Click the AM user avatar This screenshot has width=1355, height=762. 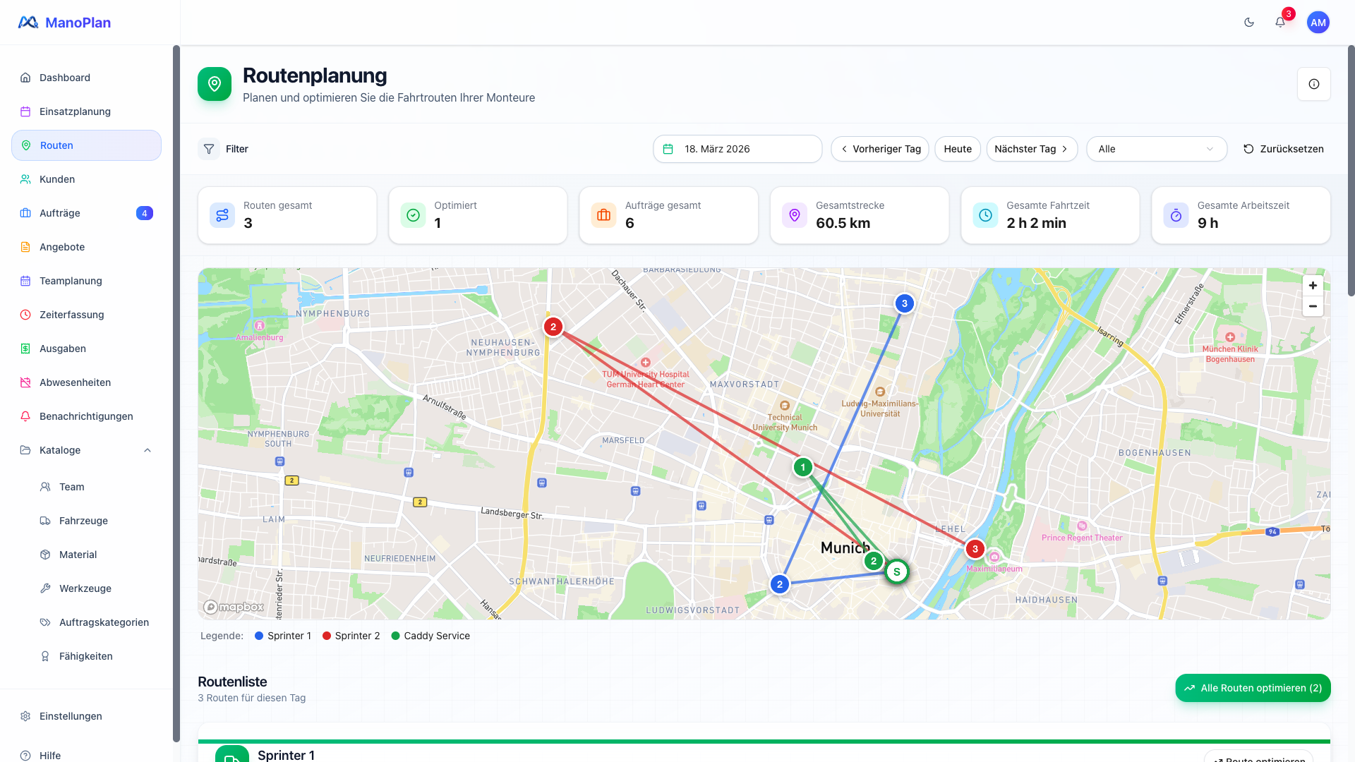click(x=1318, y=23)
